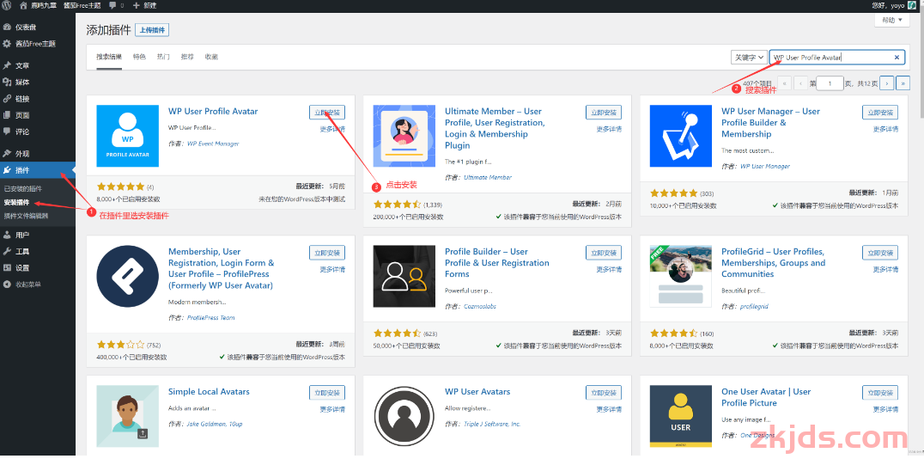This screenshot has height=465, width=924.
Task: Open the ProfilePress Team author link
Action: (x=211, y=317)
